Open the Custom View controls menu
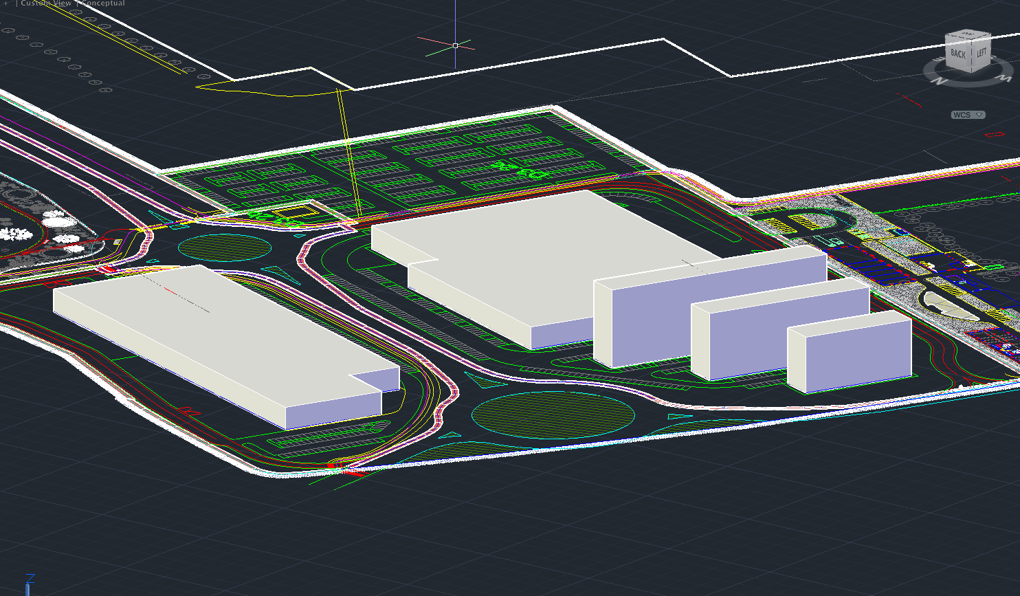 [47, 3]
